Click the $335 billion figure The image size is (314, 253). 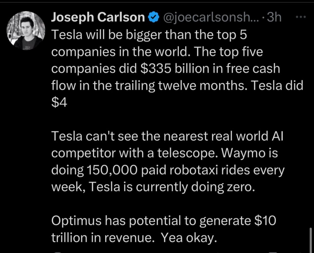[172, 69]
